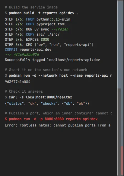Click line 'STEP 2/6: COPY pyproject.toml .'
This screenshot has height=176, width=124.
[37, 24]
